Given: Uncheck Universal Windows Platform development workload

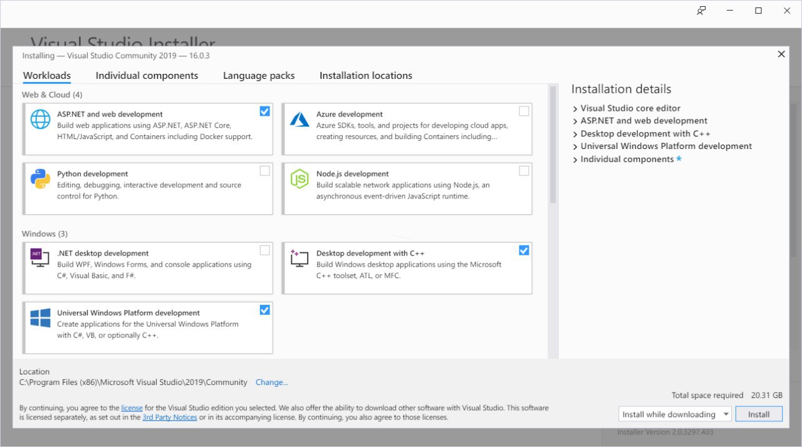Looking at the screenshot, I should pyautogui.click(x=265, y=310).
